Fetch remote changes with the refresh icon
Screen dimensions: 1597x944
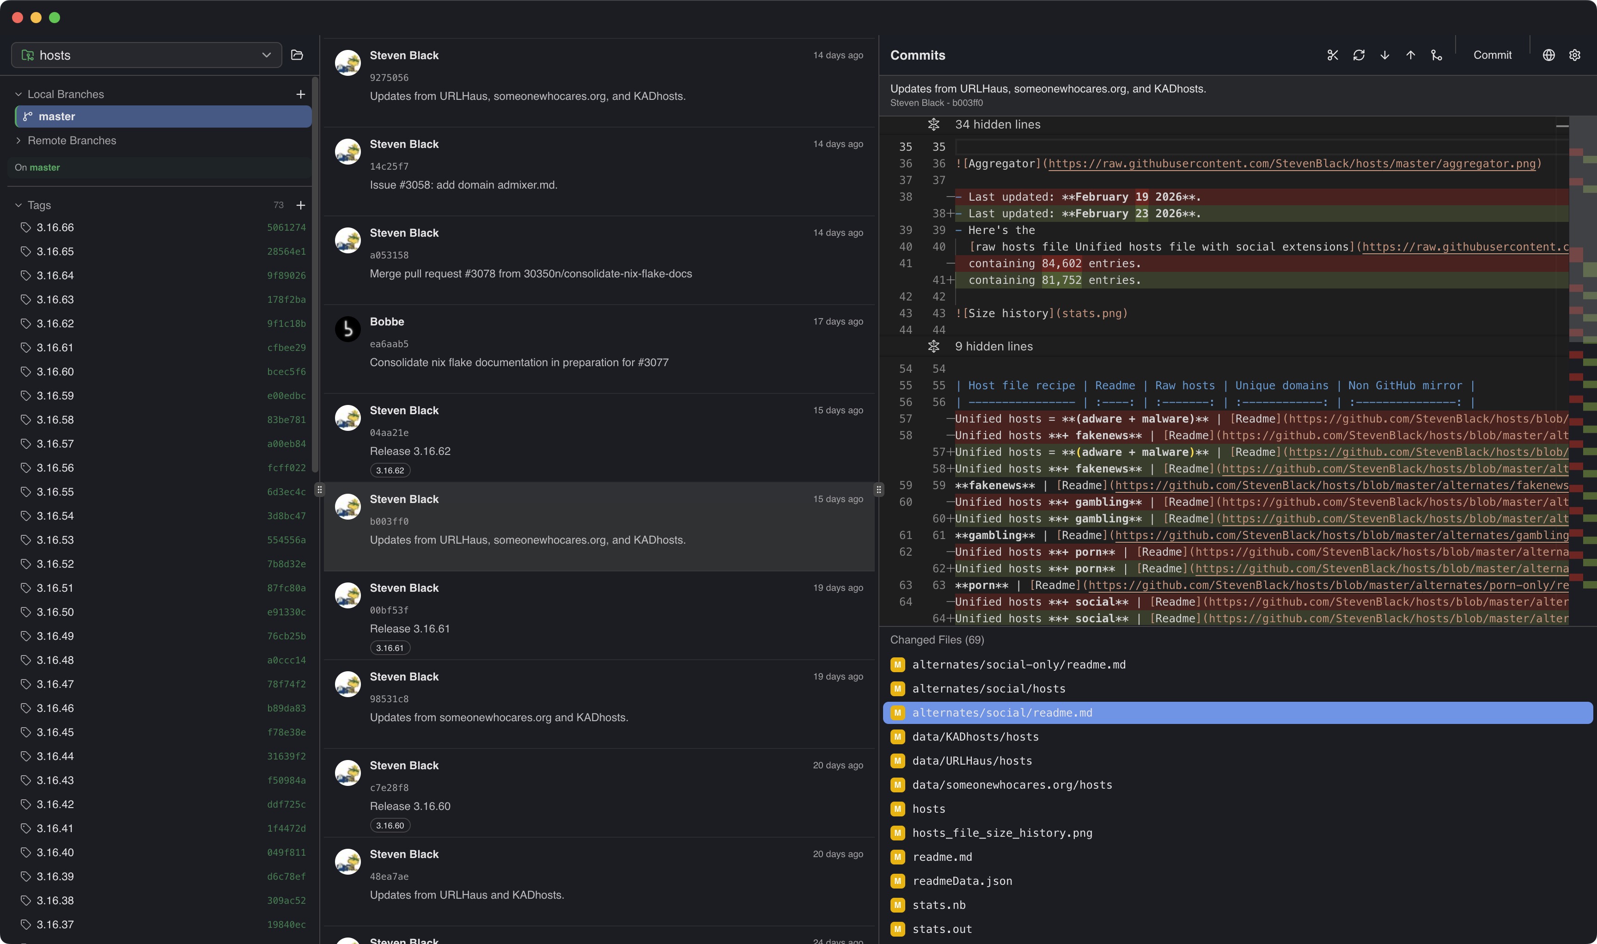[1359, 55]
